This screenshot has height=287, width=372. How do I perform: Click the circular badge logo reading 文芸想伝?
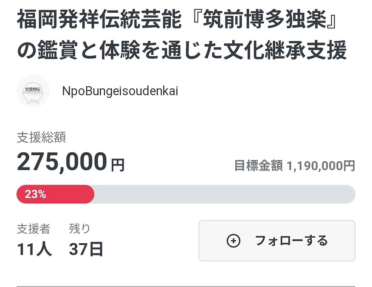click(33, 91)
